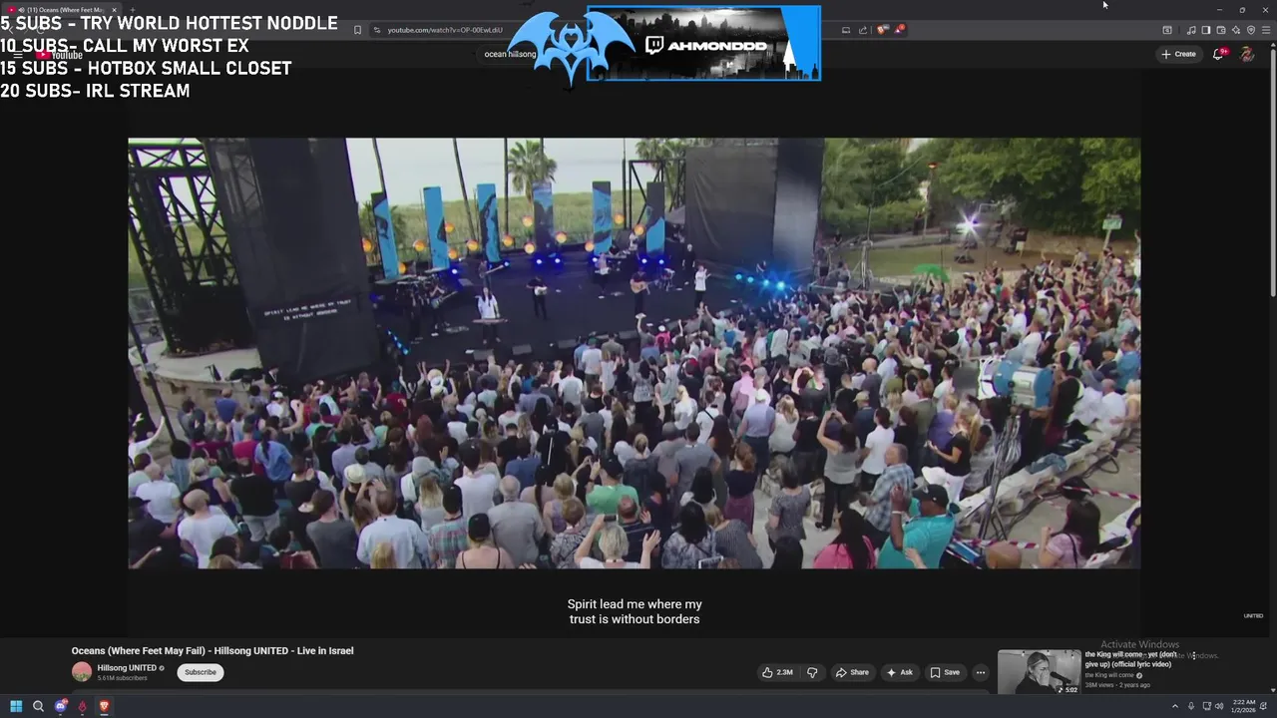Save the video with the Save button

[x=945, y=672]
